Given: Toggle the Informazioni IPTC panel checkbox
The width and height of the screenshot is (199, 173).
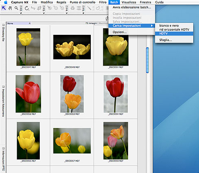Looking at the screenshot, I should [x=3, y=149].
